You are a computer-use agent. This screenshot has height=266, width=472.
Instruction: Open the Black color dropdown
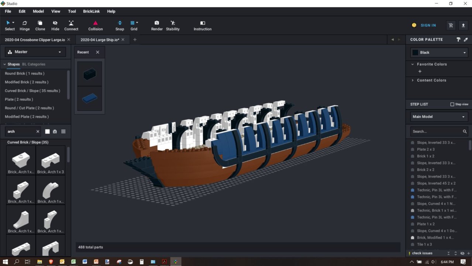coord(439,52)
